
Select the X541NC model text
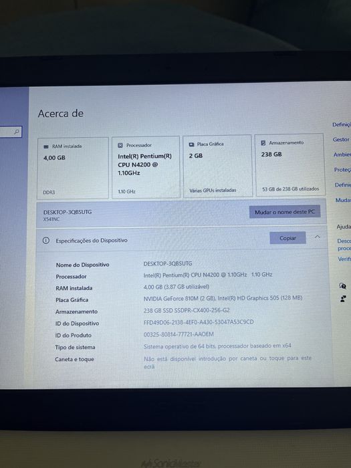51,219
